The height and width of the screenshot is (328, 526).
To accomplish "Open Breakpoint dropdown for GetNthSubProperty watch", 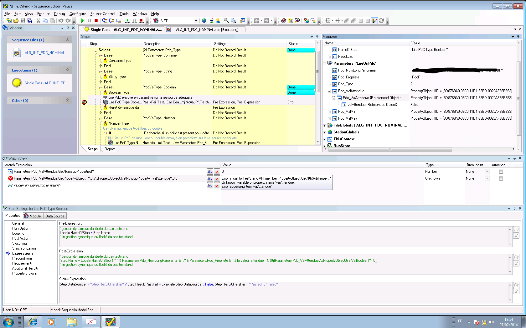I will coord(487,178).
